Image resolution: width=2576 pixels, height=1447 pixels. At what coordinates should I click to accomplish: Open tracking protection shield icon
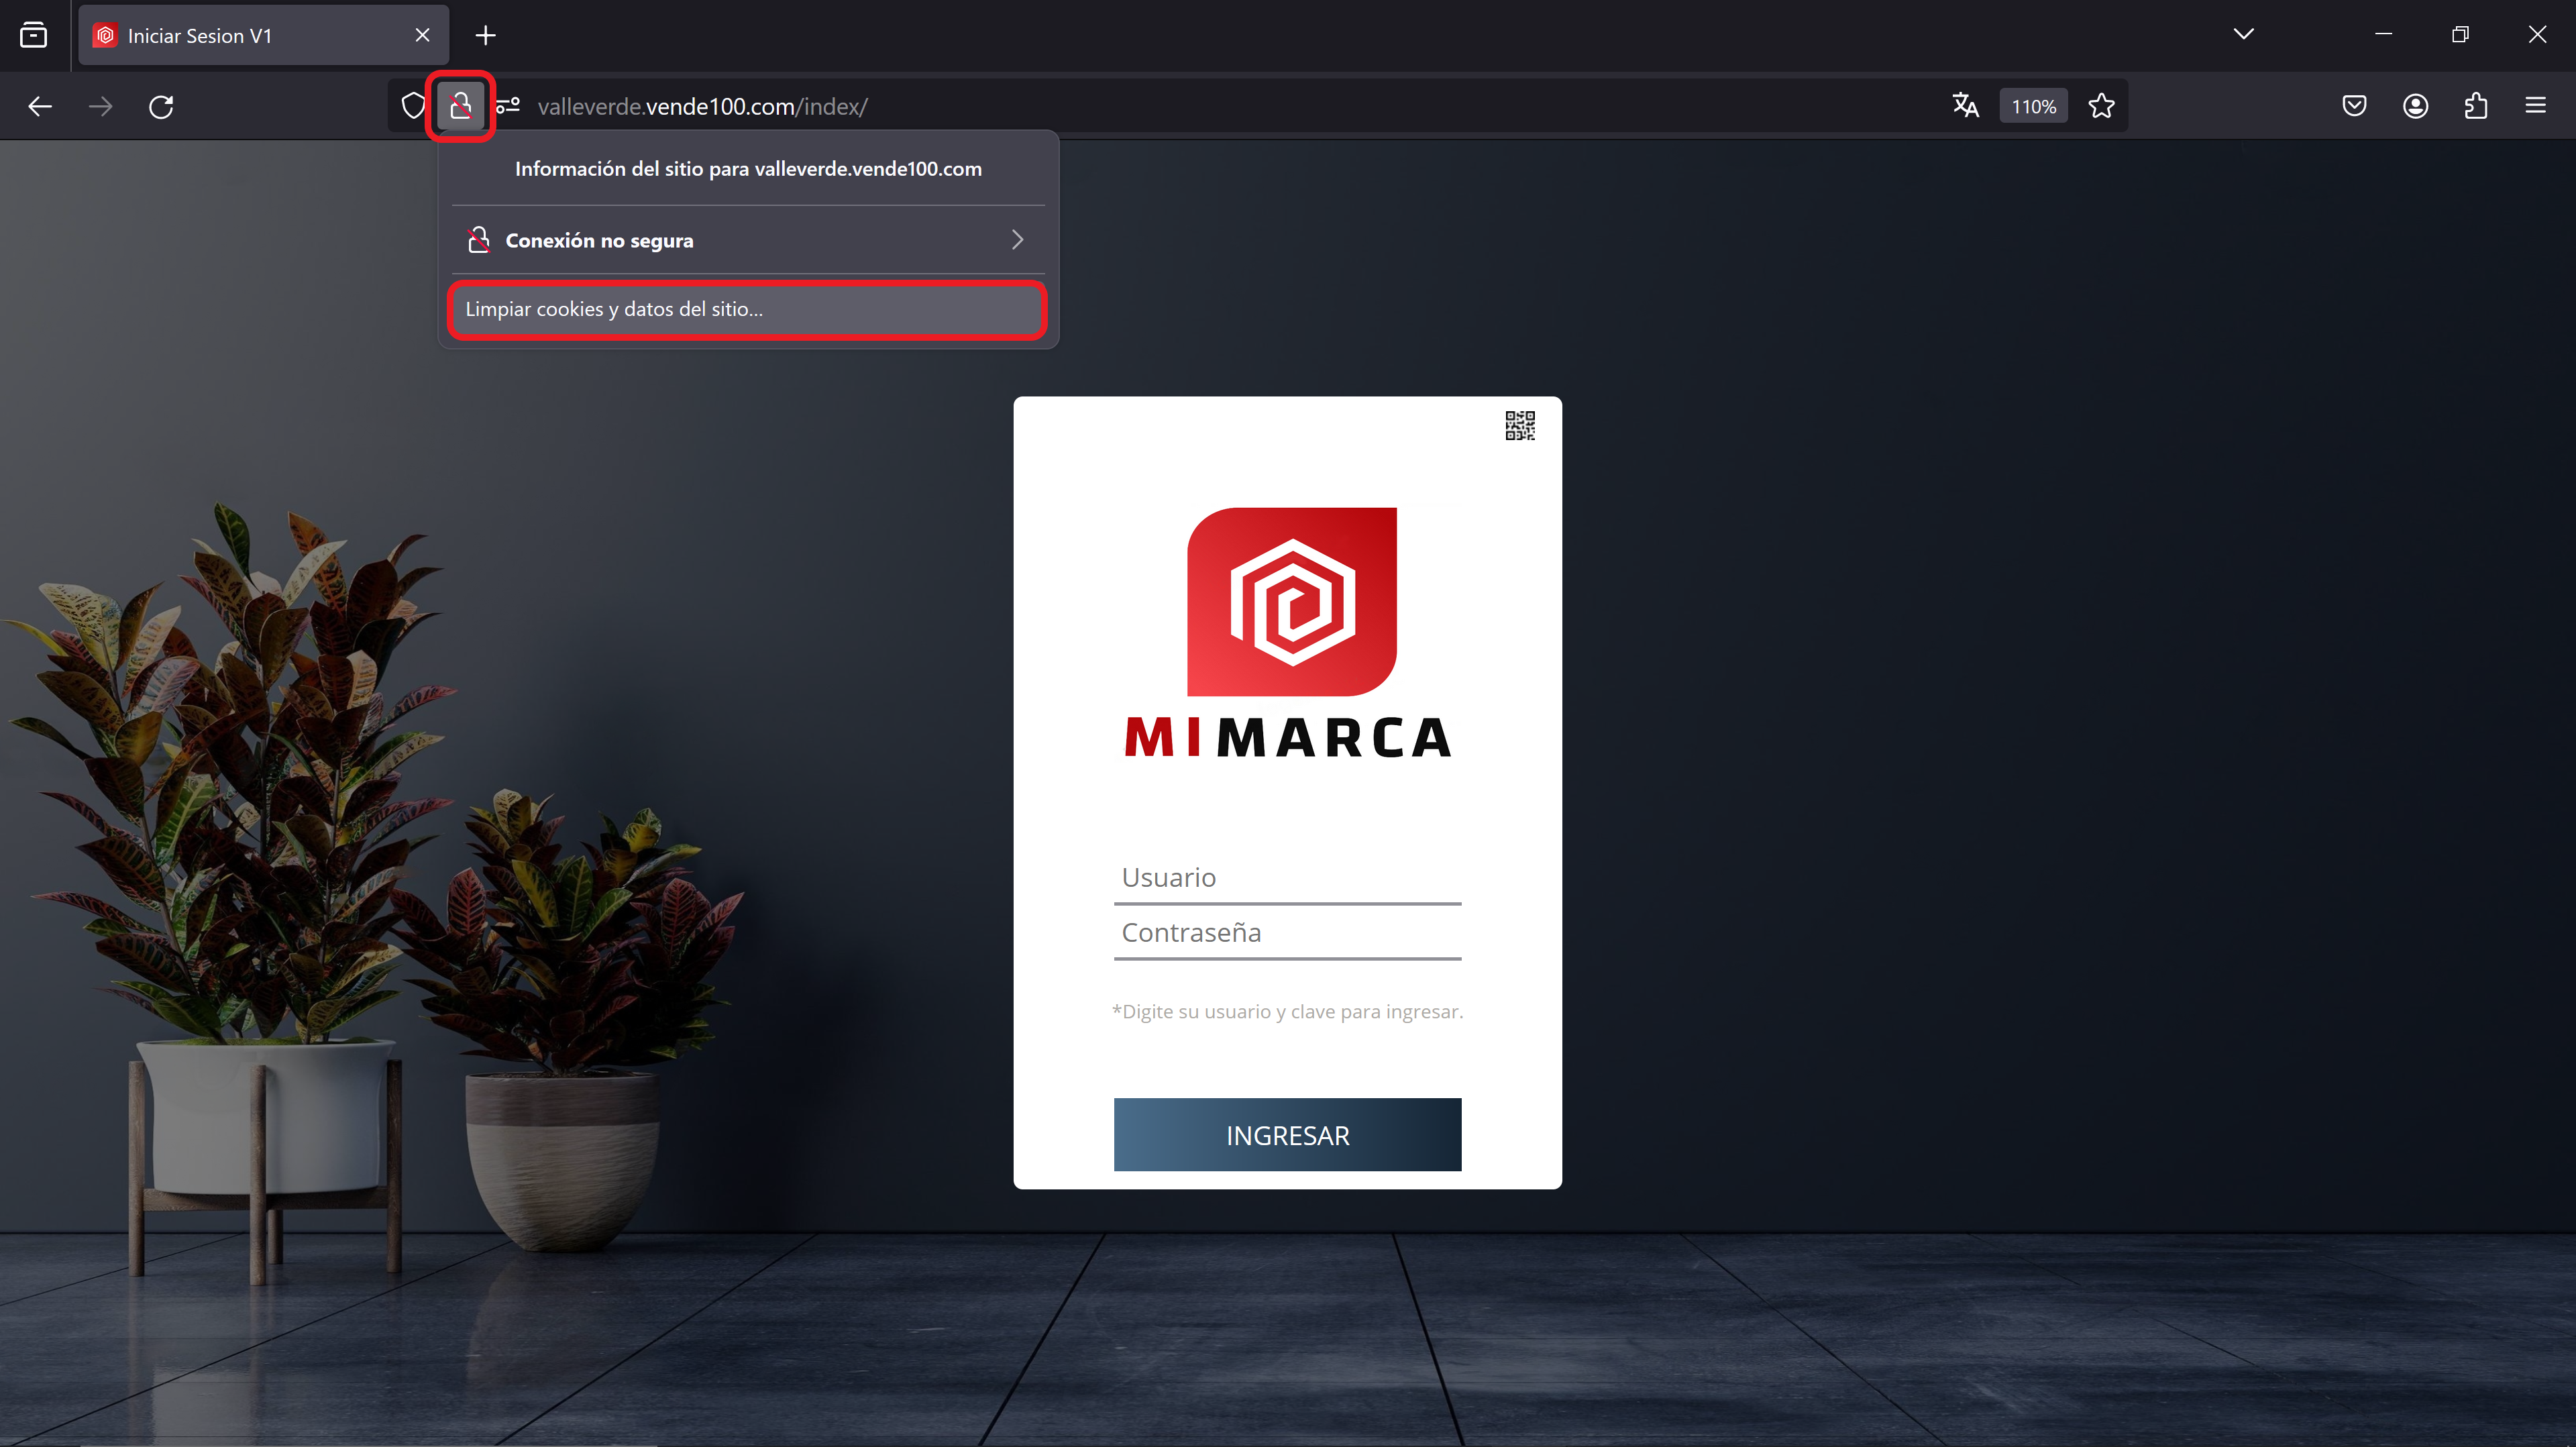coord(413,106)
